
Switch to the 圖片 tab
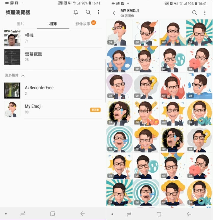point(20,24)
